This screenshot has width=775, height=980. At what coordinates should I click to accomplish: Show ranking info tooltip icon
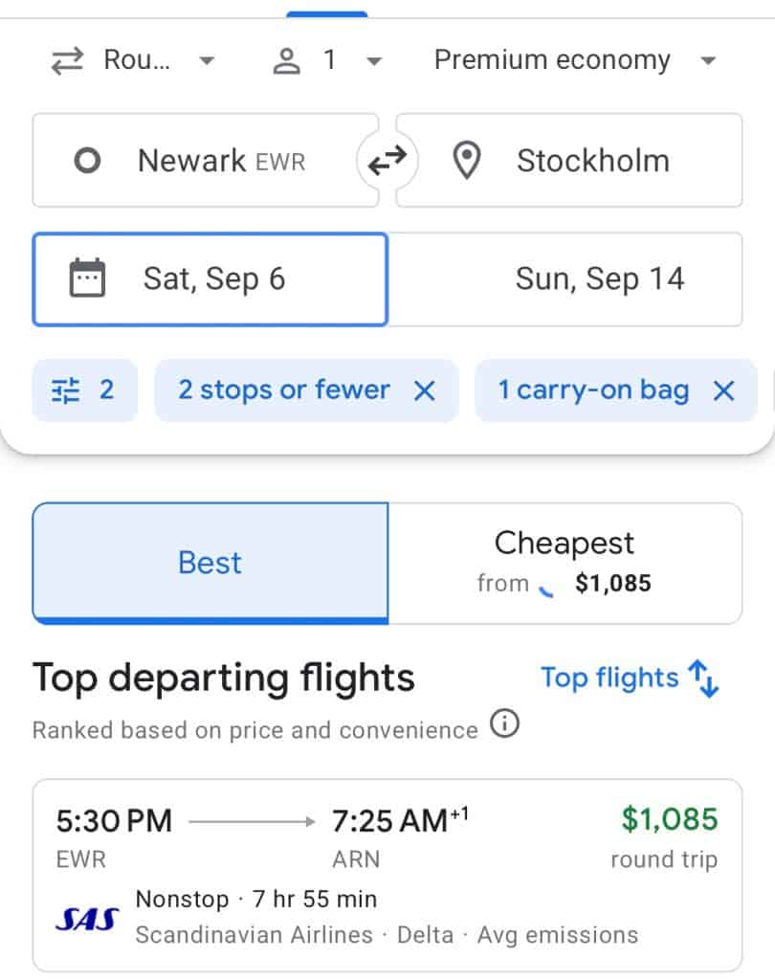(x=504, y=725)
